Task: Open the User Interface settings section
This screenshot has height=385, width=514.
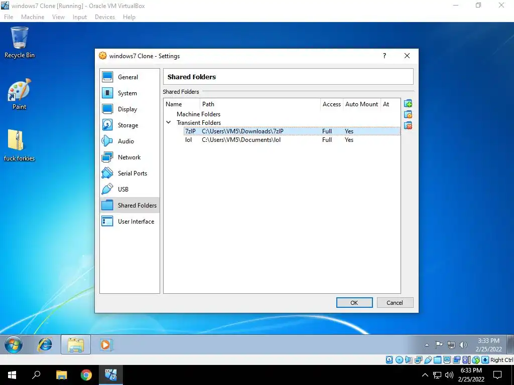Action: (130, 221)
